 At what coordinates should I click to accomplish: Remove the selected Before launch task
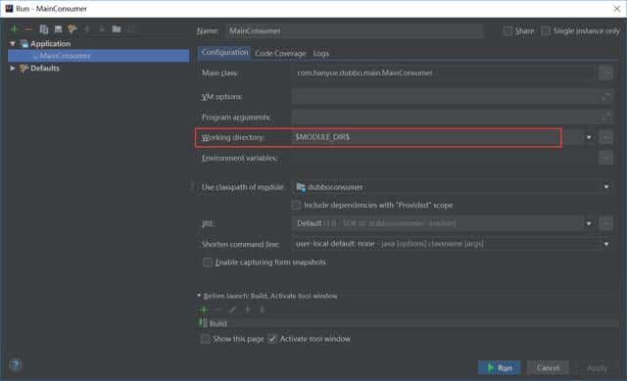pos(217,310)
